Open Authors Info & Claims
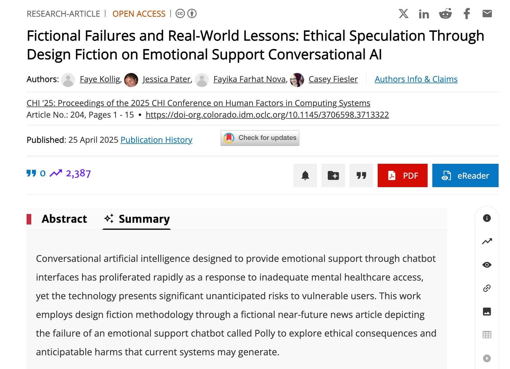 (416, 79)
